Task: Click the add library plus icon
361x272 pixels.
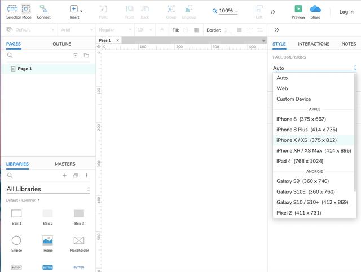Action: coord(64,176)
